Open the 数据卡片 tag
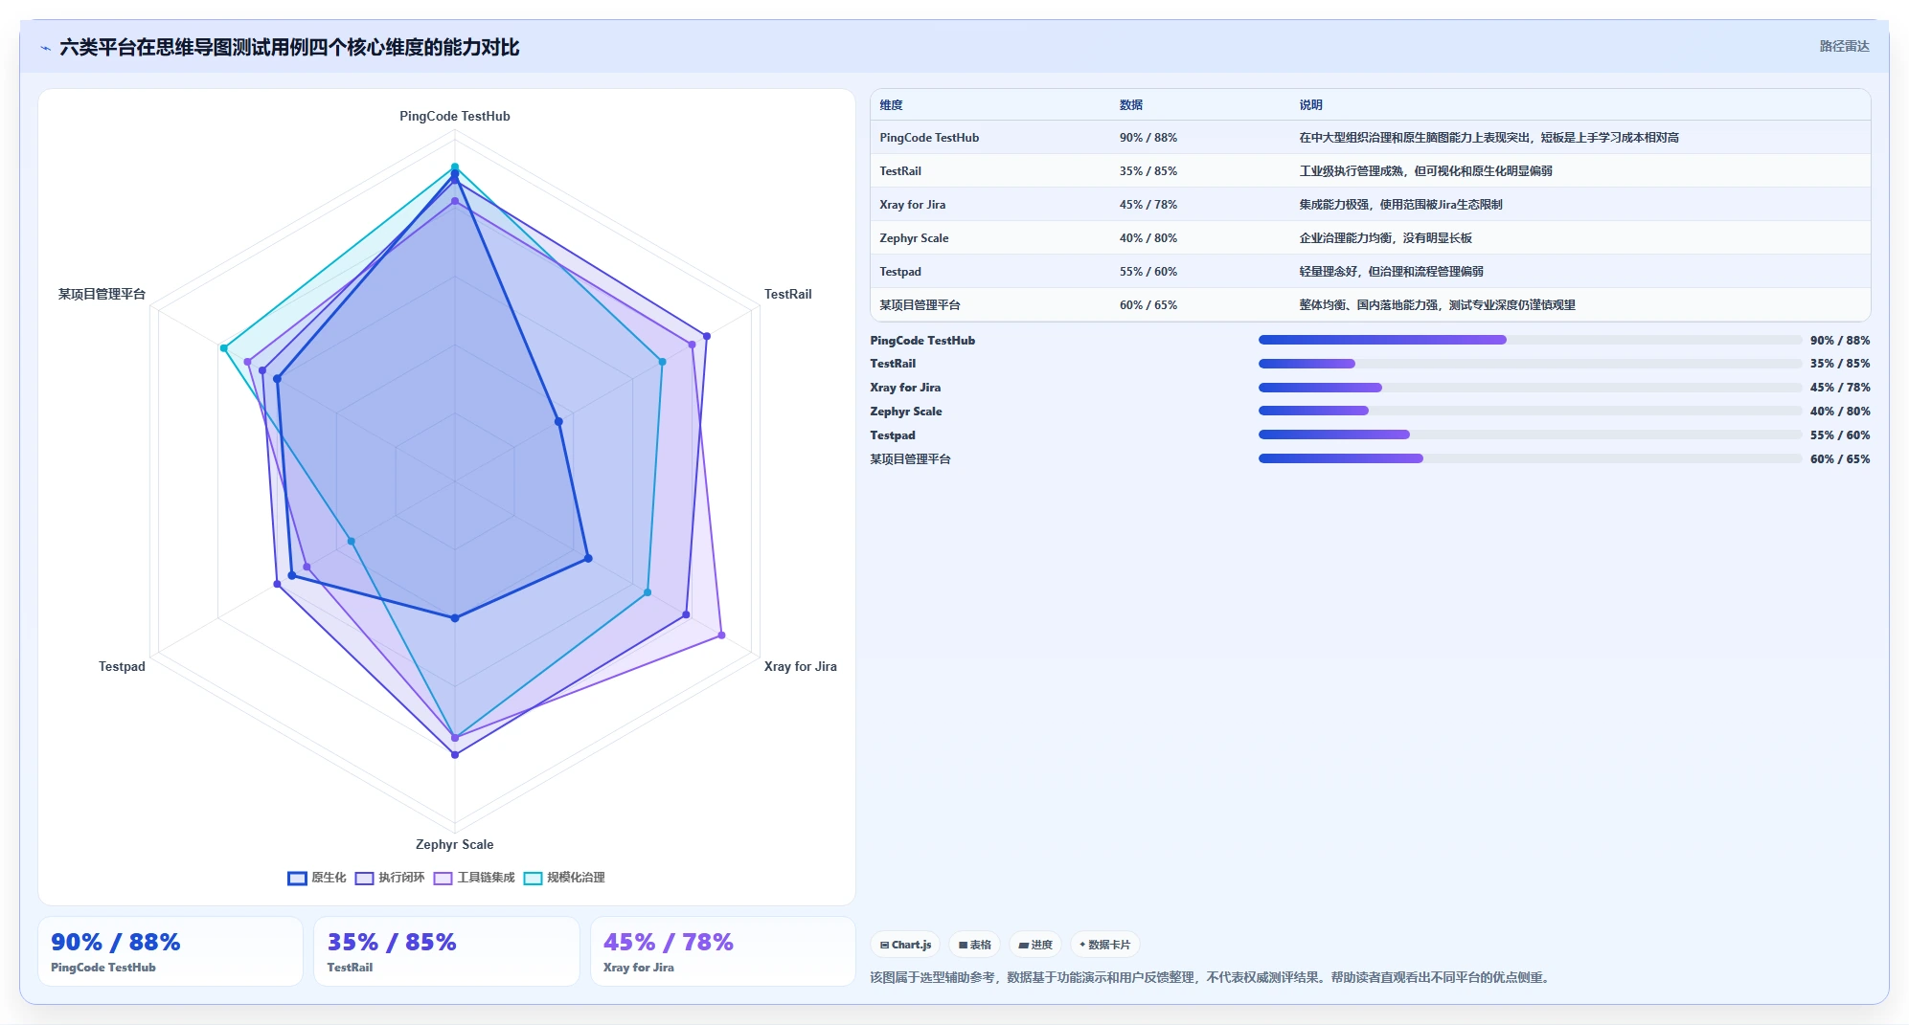The width and height of the screenshot is (1909, 1025). click(x=1105, y=945)
